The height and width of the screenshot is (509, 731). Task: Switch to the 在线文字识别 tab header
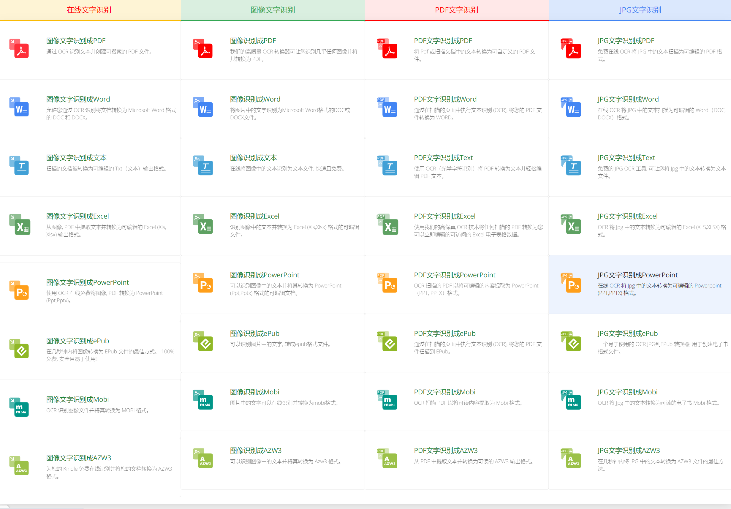coord(89,10)
